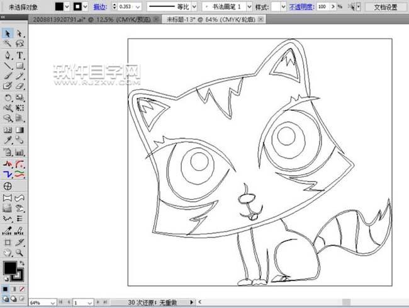Image resolution: width=409 pixels, height=308 pixels.
Task: Open the control bar stroke swatch dropdown
Action: click(86, 6)
